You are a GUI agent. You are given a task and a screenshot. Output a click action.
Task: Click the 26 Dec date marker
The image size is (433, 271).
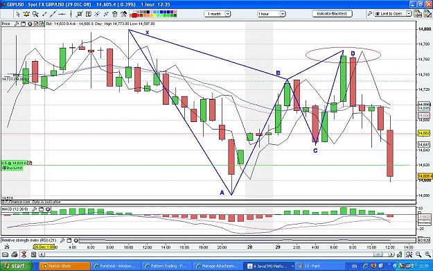coord(44,247)
